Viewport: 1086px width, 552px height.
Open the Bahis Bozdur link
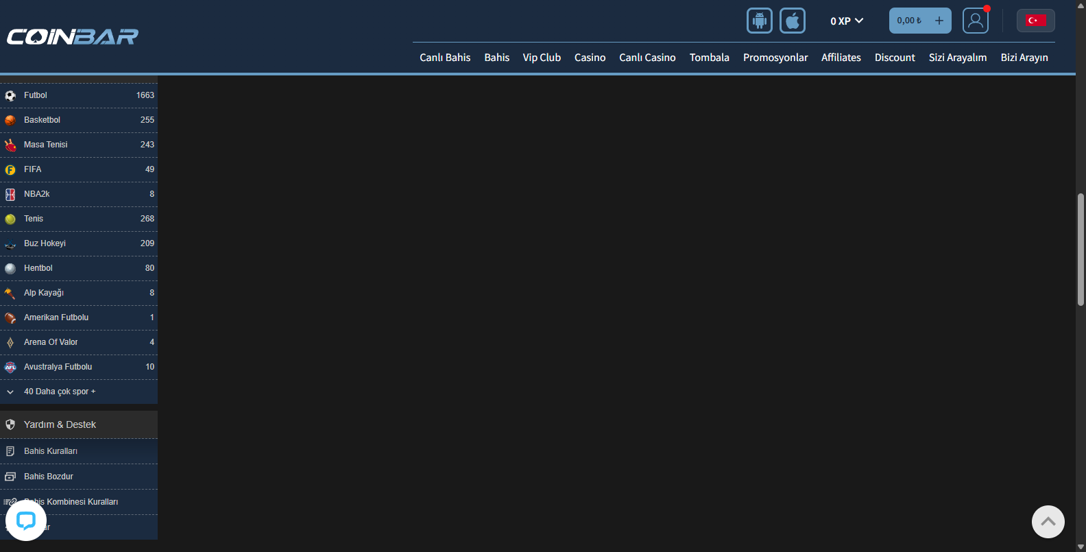(49, 477)
